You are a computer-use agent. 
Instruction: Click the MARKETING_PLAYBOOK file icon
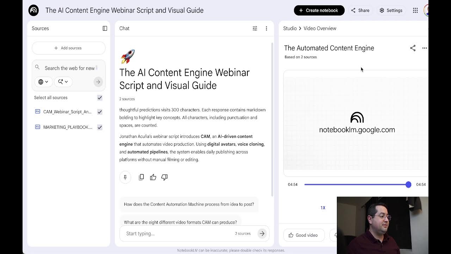(38, 127)
